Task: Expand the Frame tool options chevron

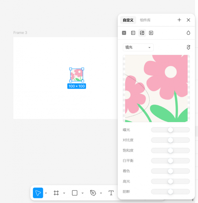Action: pyautogui.click(x=64, y=193)
